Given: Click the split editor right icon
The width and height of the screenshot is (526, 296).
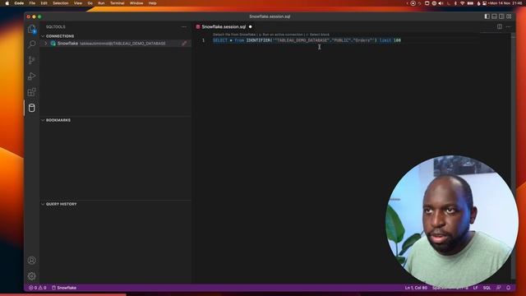Looking at the screenshot, I should [500, 26].
